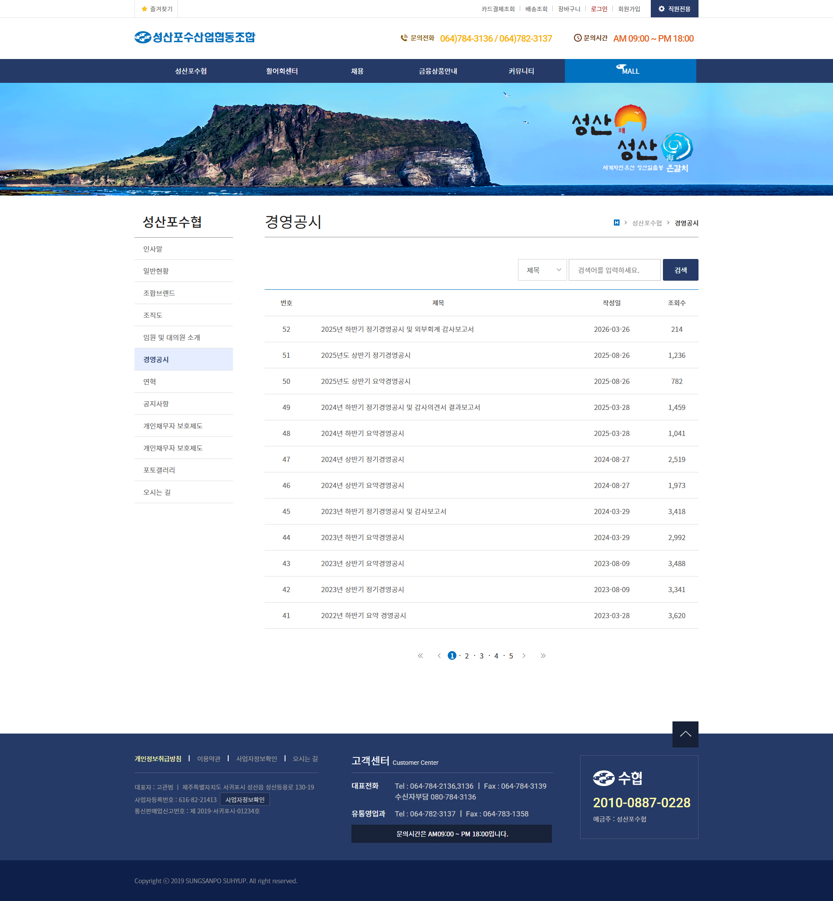Open post 2025년도 상반기 정기경영공시
The height and width of the screenshot is (901, 833).
pos(366,355)
